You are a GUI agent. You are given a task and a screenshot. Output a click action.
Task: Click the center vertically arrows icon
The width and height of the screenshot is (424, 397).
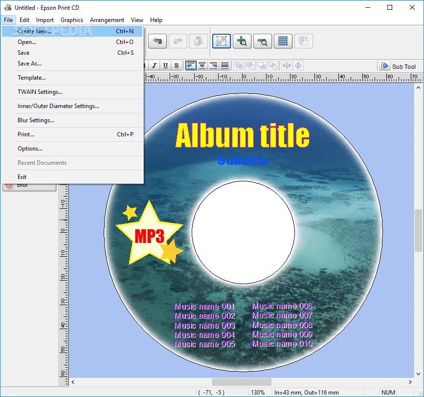click(x=298, y=66)
